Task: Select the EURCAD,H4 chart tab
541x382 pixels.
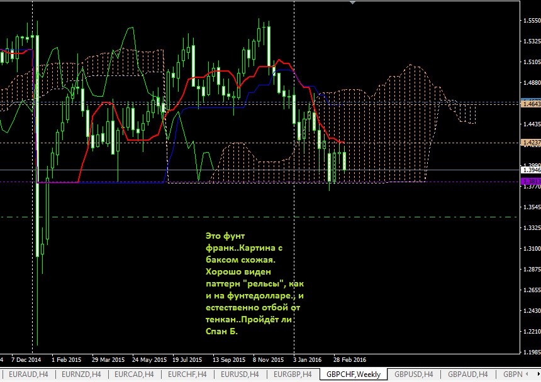Action: (x=134, y=374)
